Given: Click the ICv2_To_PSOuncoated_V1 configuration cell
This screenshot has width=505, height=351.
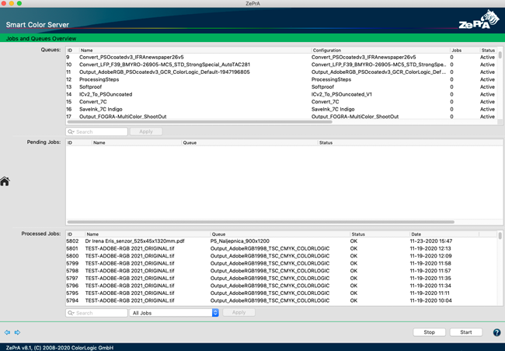Looking at the screenshot, I should (341, 94).
